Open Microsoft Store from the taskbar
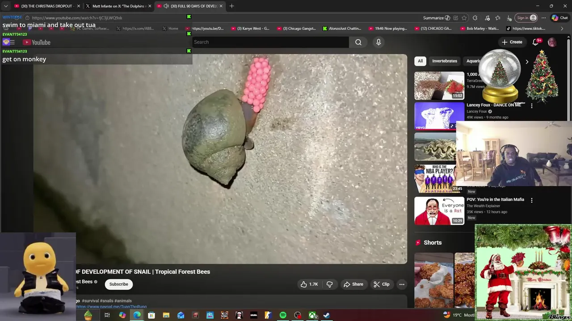572x321 pixels. click(151, 315)
